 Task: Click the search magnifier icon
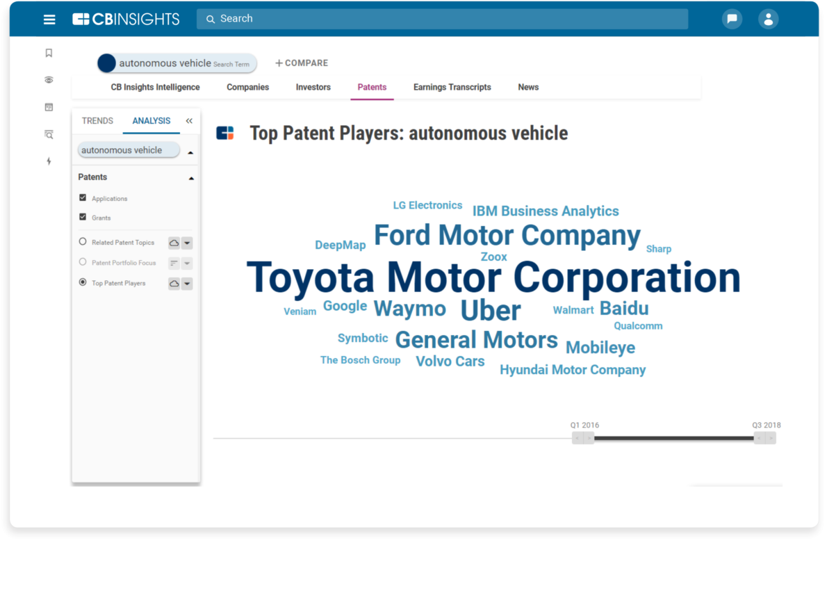[x=211, y=19]
